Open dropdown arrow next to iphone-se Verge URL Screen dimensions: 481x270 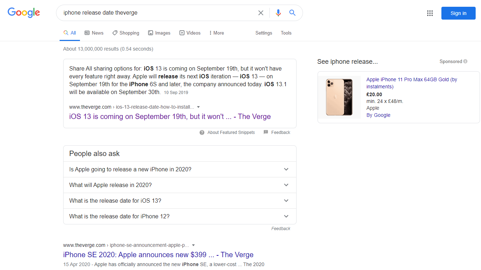coord(193,245)
